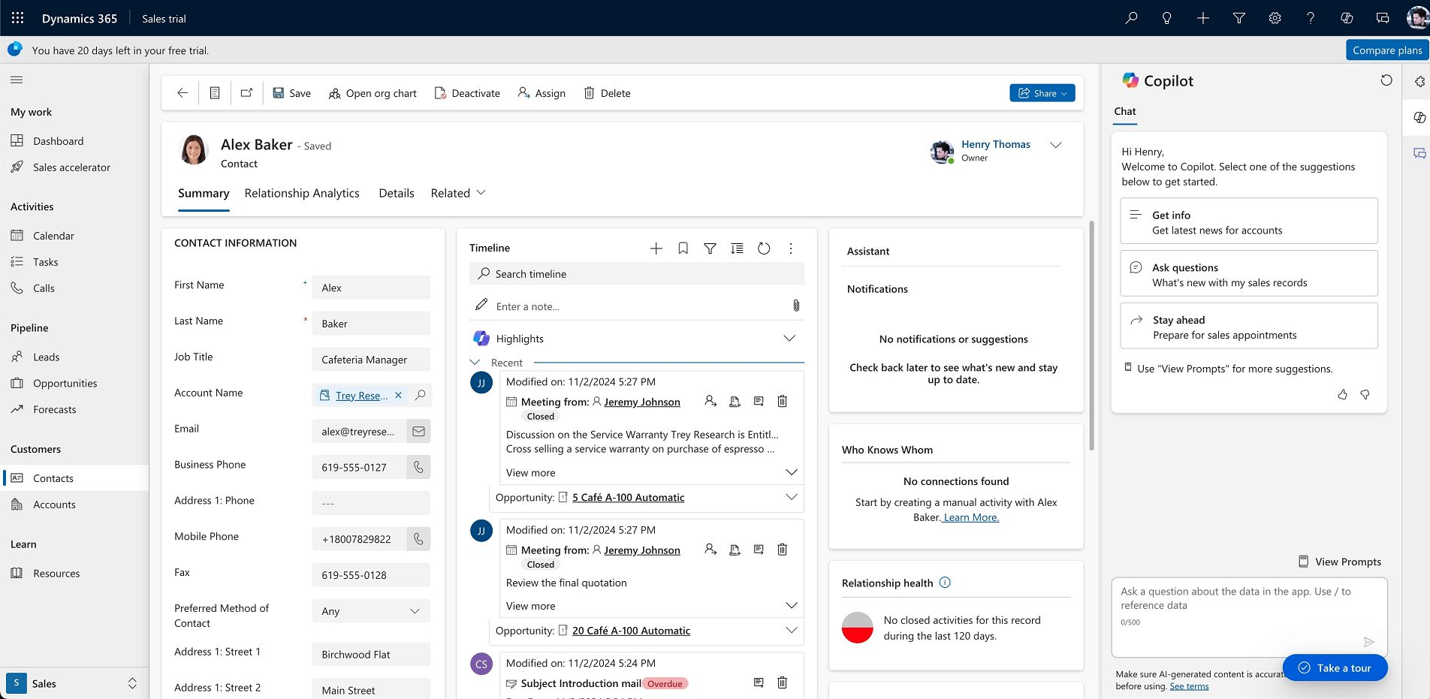Click the Compare plans button
Screen dimensions: 1430x699
(1386, 50)
